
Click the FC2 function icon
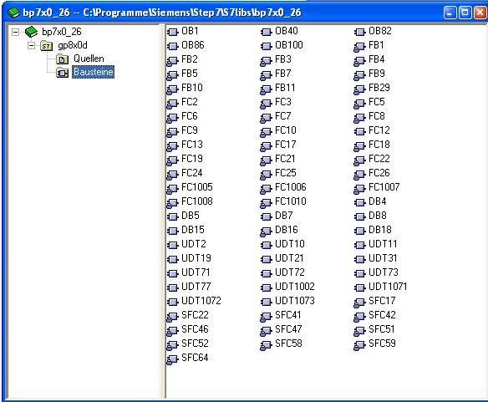point(172,104)
